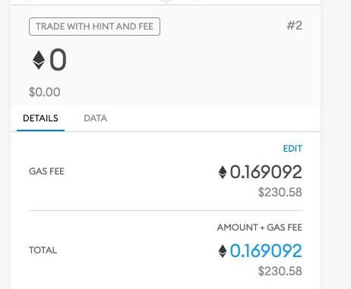
Task: Click the large 0 ETH amount
Action: point(58,60)
